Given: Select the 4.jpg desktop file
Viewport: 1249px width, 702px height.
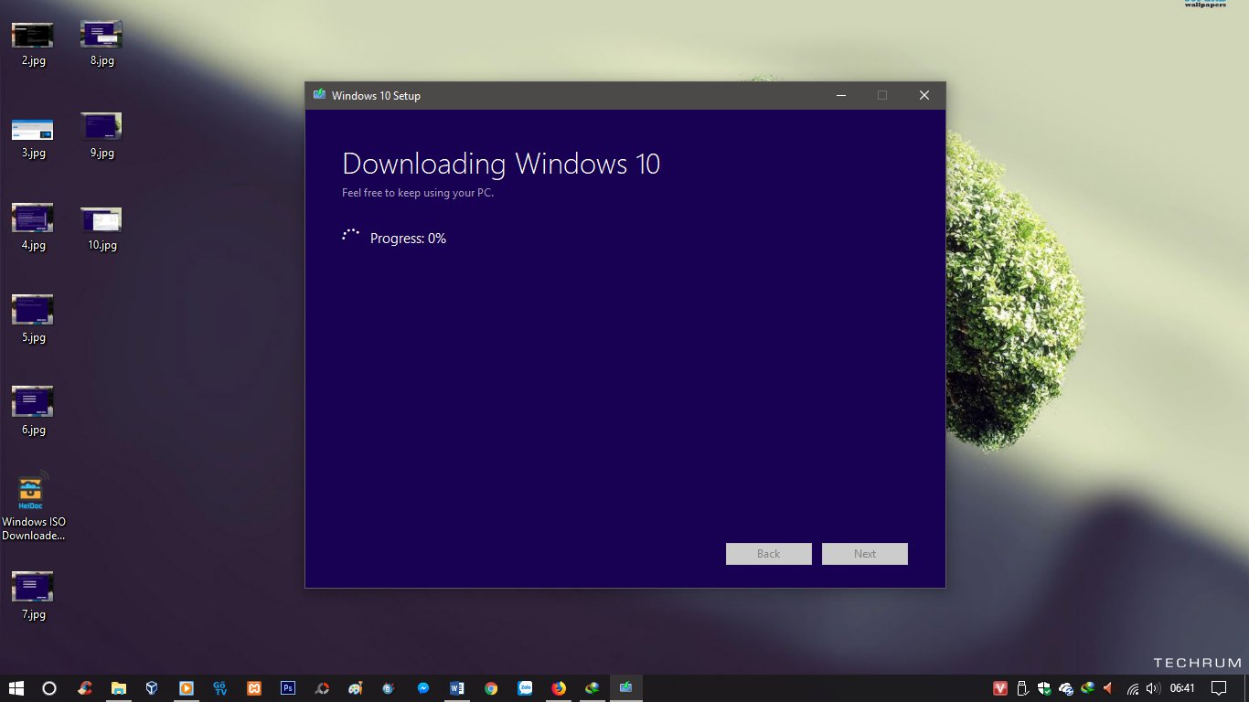Looking at the screenshot, I should coord(33,229).
